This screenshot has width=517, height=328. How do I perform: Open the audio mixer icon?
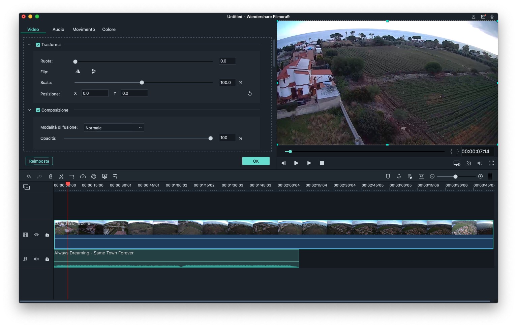click(410, 176)
